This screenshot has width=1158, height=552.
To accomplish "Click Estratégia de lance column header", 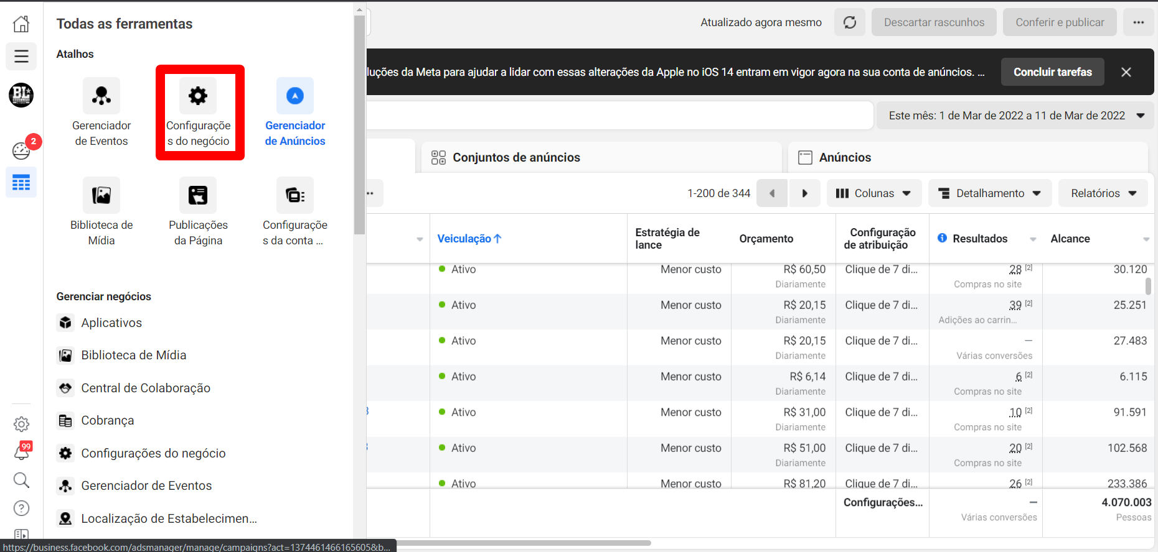I will point(667,239).
